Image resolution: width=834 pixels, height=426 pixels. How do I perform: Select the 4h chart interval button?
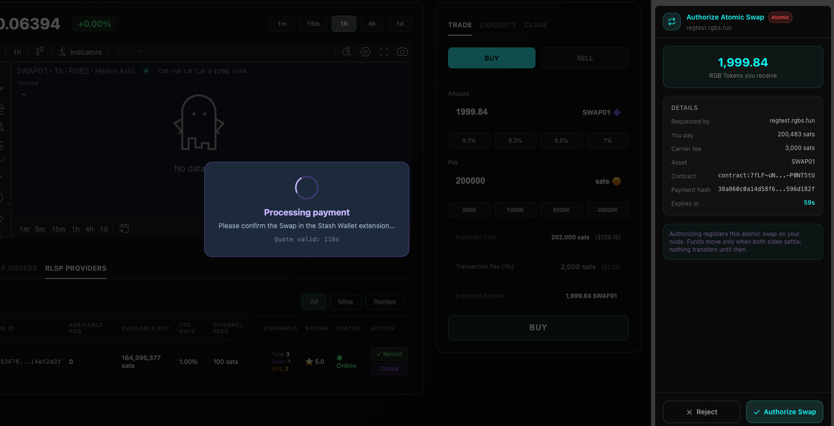coord(372,23)
